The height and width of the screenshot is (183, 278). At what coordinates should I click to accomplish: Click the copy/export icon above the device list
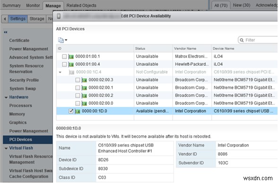(x=61, y=40)
